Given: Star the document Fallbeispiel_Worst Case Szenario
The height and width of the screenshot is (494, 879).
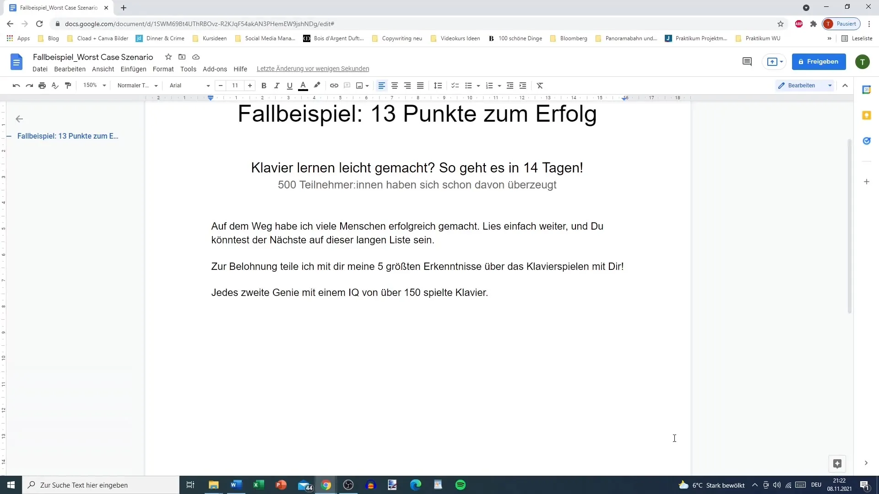Looking at the screenshot, I should click(x=168, y=57).
